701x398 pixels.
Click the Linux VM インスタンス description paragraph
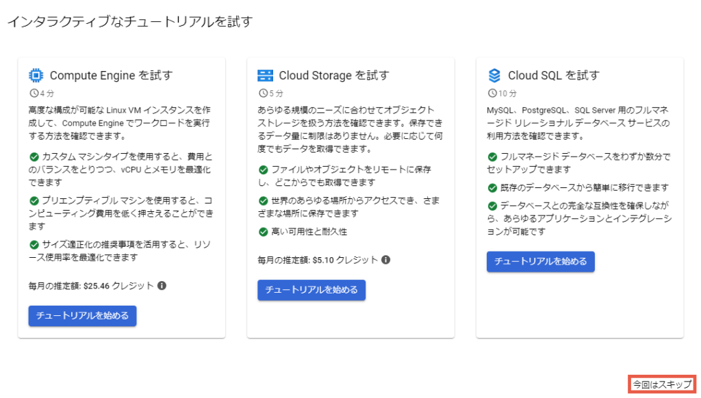tap(119, 123)
